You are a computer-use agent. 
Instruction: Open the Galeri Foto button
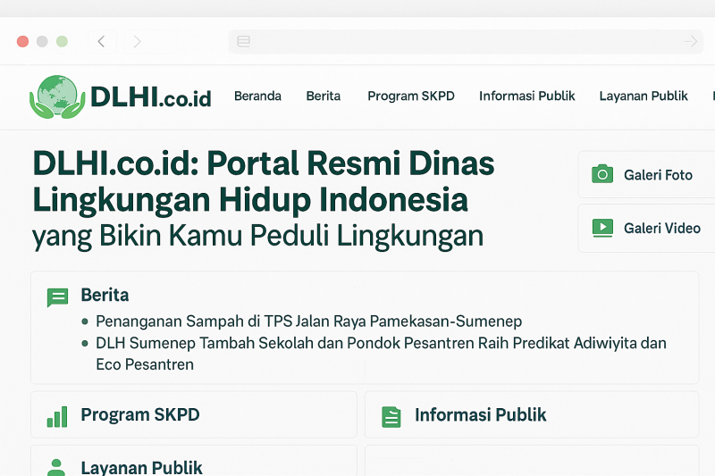[x=646, y=174]
